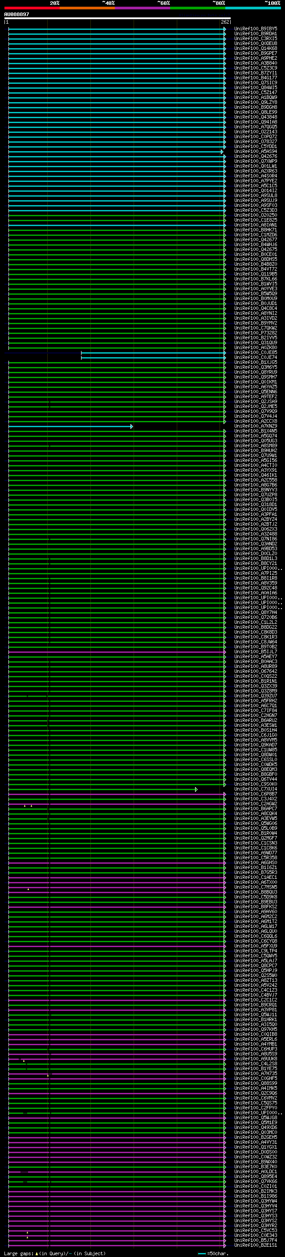
Task: Select the UniRef100_A2C558 label
Action: [x=255, y=480]
